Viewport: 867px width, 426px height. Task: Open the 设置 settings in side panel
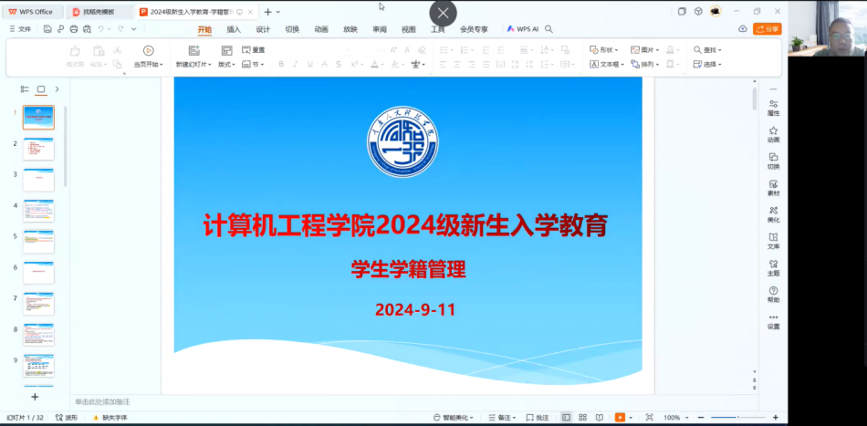tap(774, 322)
